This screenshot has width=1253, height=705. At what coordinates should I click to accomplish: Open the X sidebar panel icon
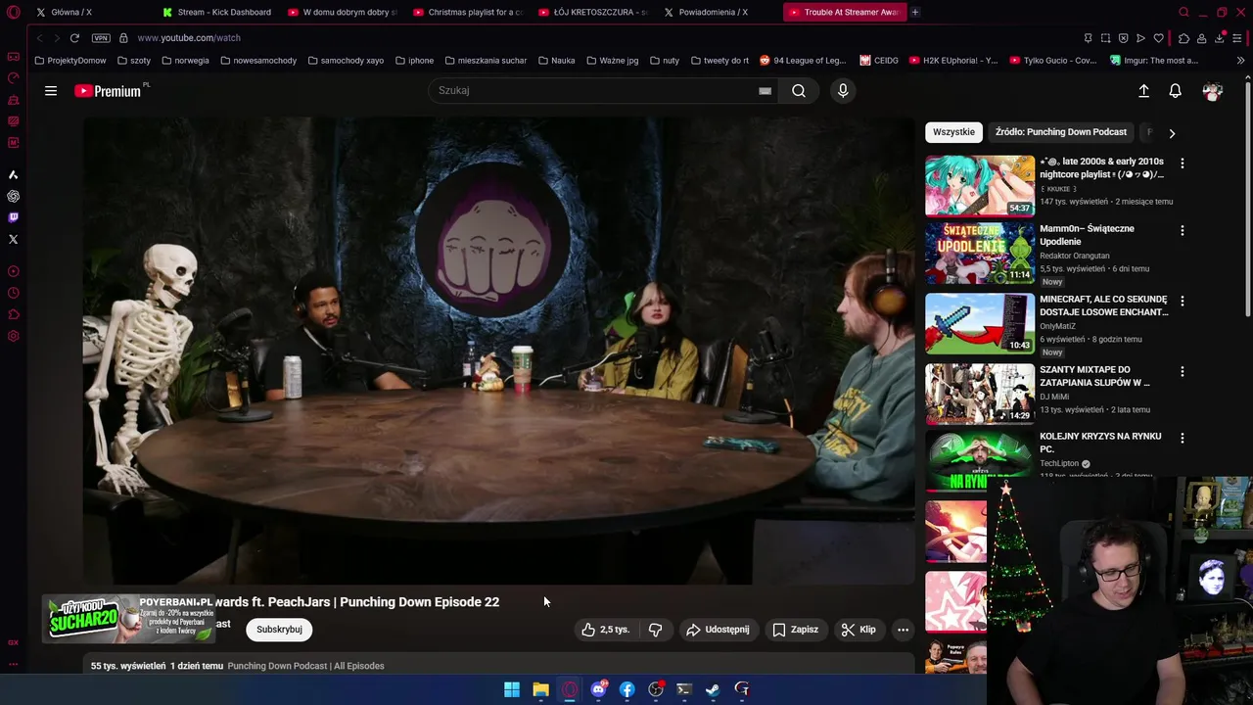[x=13, y=239]
